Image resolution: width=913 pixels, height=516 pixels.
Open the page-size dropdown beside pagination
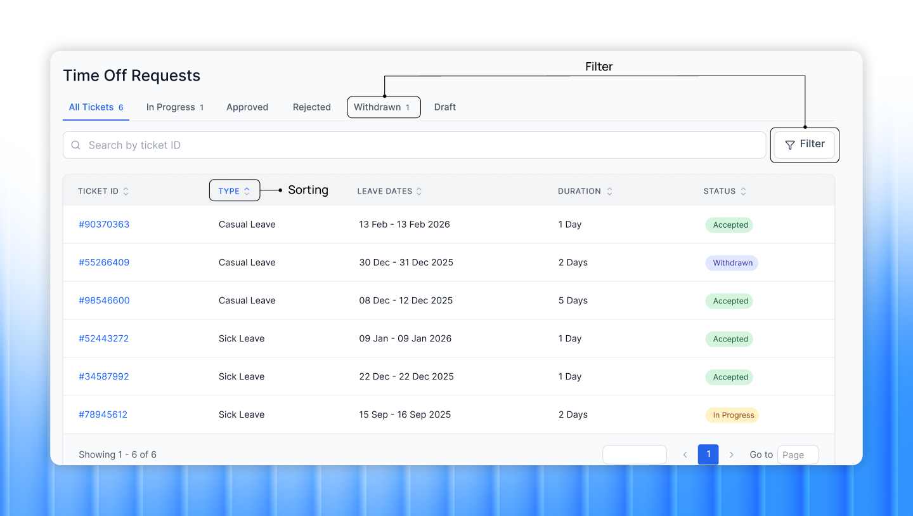634,454
